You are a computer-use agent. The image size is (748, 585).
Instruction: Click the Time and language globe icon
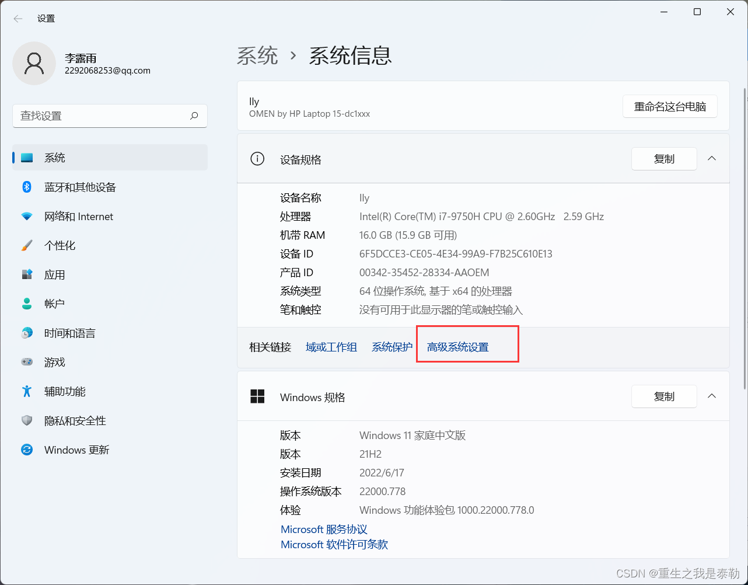[27, 333]
